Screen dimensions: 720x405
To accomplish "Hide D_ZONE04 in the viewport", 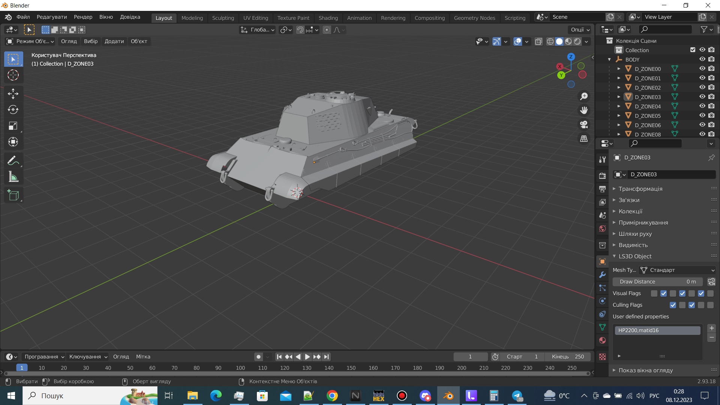I will pos(702,106).
